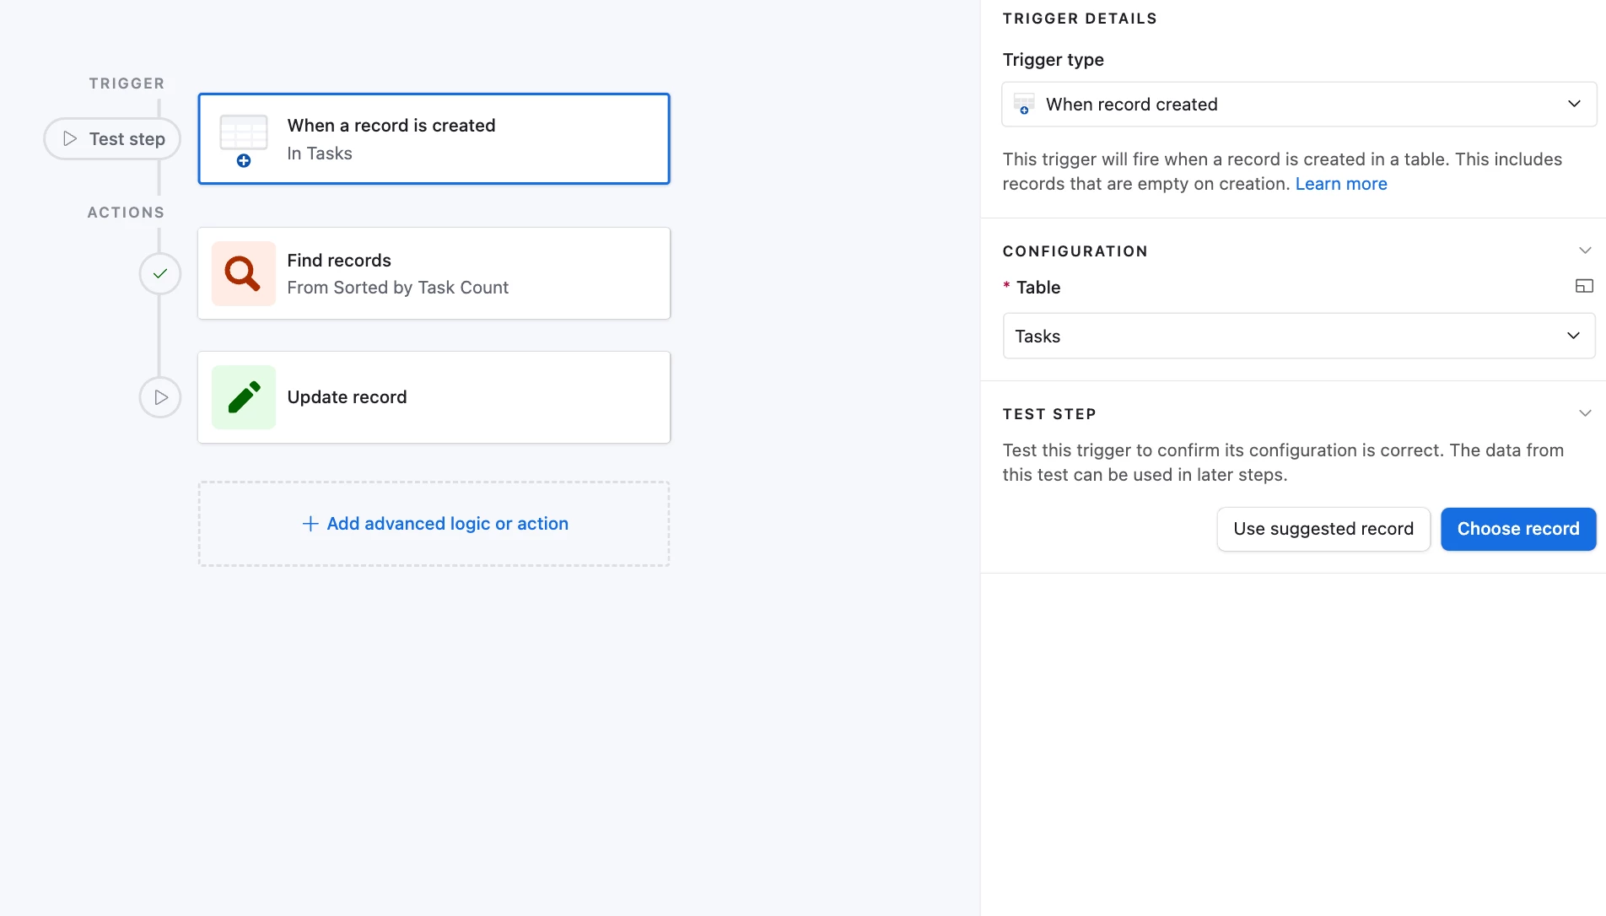Click the record-created table icon in trigger card
Screen dimensions: 1606x916
244,139
